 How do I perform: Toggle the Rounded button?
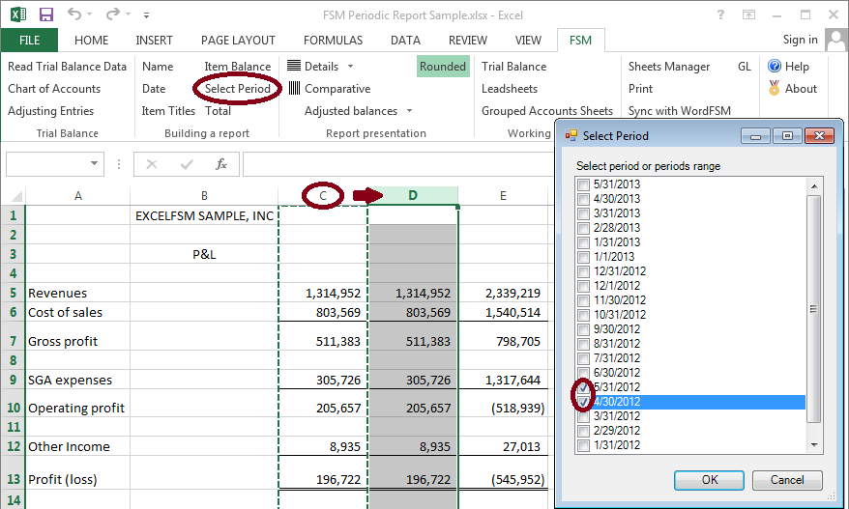pyautogui.click(x=443, y=66)
